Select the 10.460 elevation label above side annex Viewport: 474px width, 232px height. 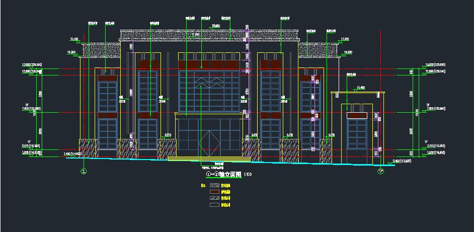tap(361, 88)
